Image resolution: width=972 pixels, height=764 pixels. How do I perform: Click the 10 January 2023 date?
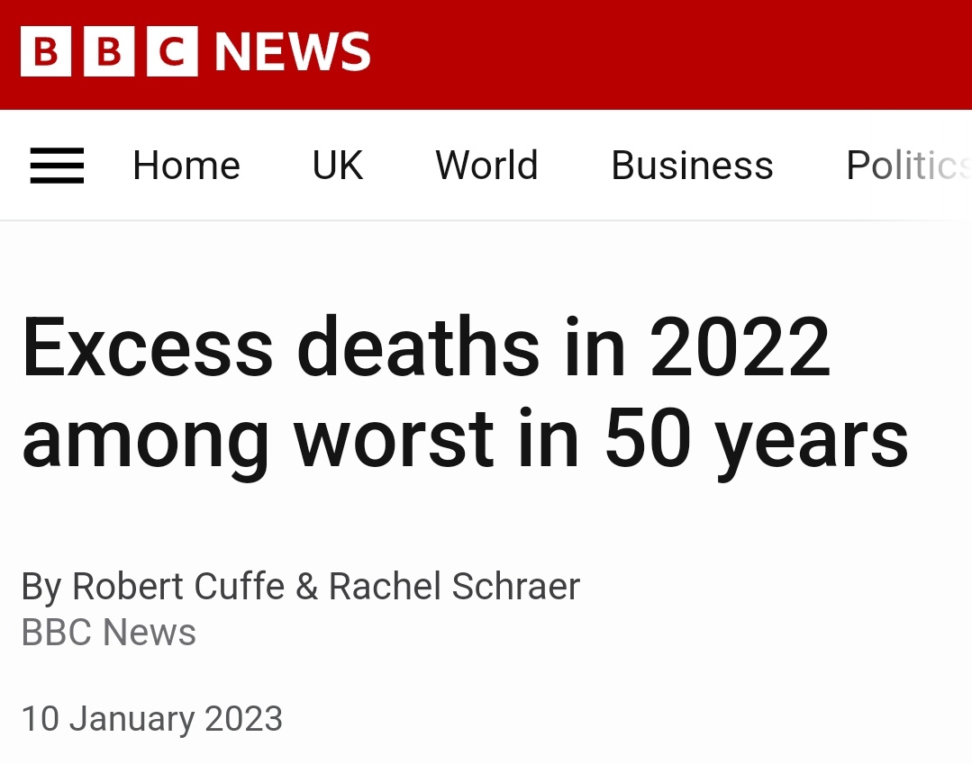click(152, 719)
